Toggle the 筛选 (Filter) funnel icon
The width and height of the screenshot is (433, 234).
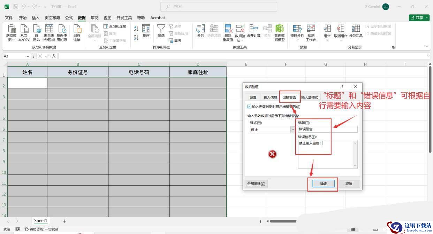coord(161,31)
